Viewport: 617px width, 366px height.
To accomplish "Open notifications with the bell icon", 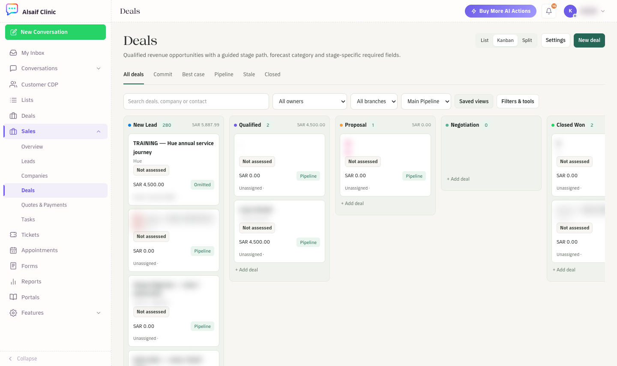I will (x=549, y=11).
